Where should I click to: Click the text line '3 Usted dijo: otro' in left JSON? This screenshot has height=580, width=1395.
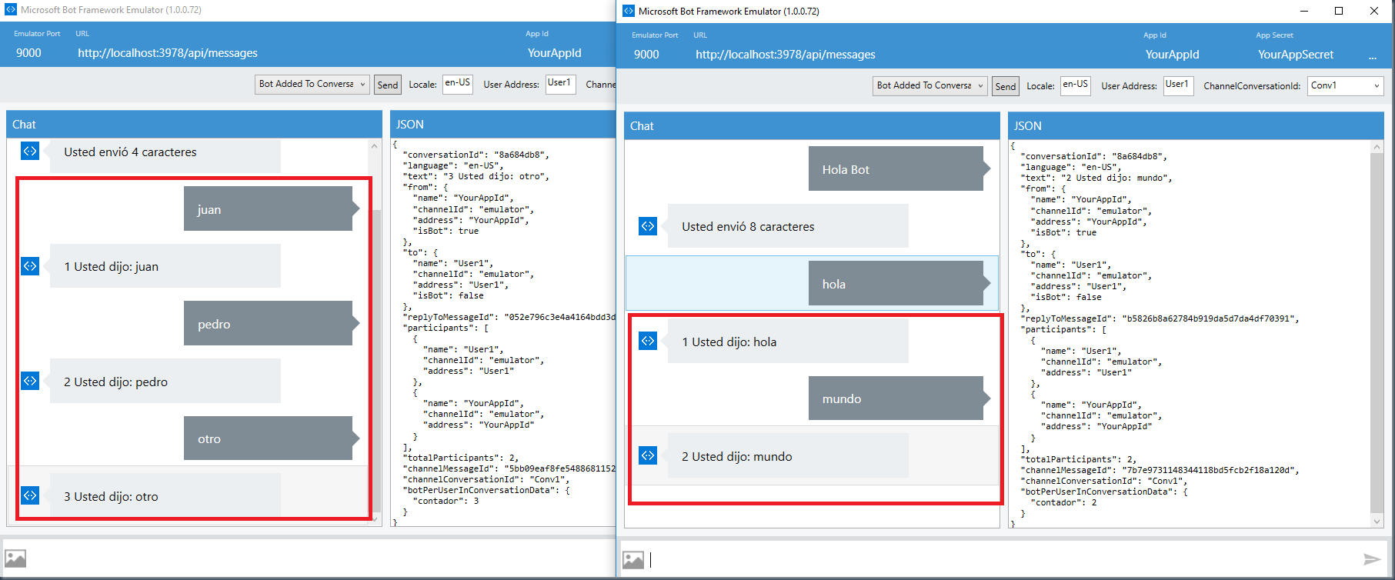pyautogui.click(x=476, y=176)
